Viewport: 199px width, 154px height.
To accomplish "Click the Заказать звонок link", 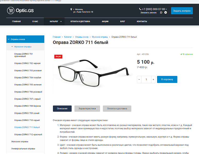I will tap(148, 13).
